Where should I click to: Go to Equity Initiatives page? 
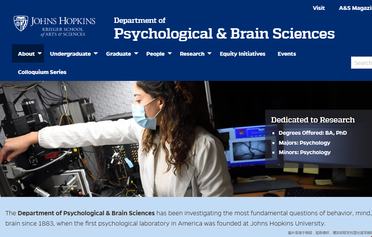click(242, 54)
